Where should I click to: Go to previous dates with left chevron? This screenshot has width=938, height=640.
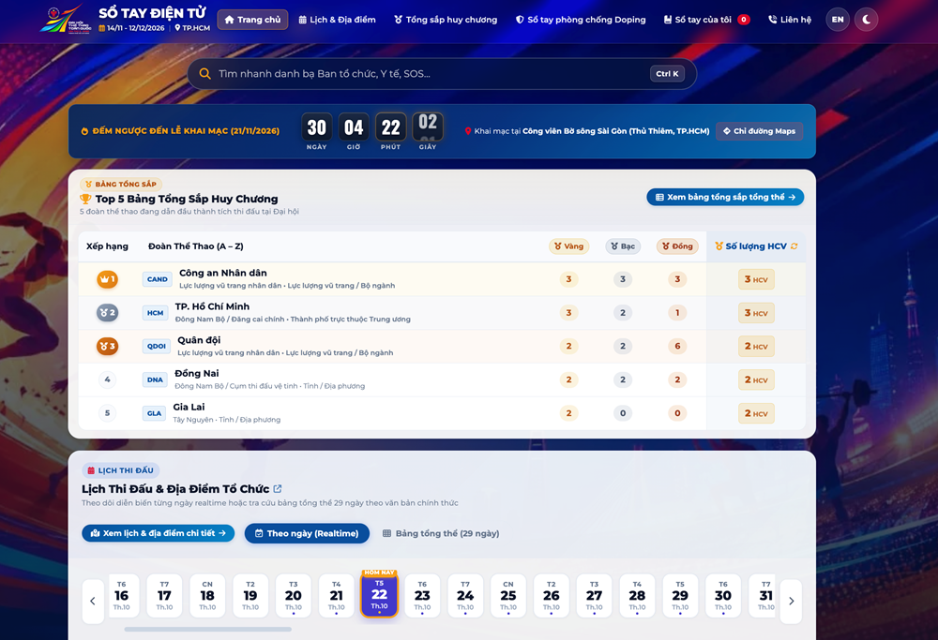tap(93, 602)
